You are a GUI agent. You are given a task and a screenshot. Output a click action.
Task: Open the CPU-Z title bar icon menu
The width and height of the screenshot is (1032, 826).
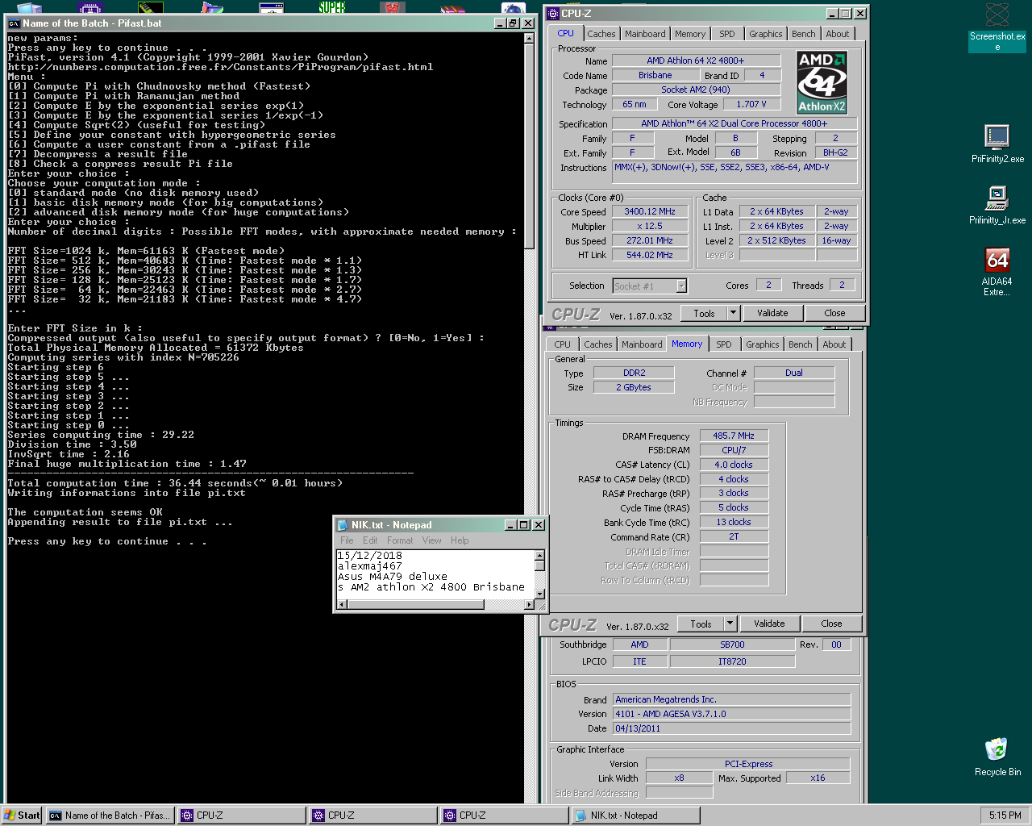[552, 14]
